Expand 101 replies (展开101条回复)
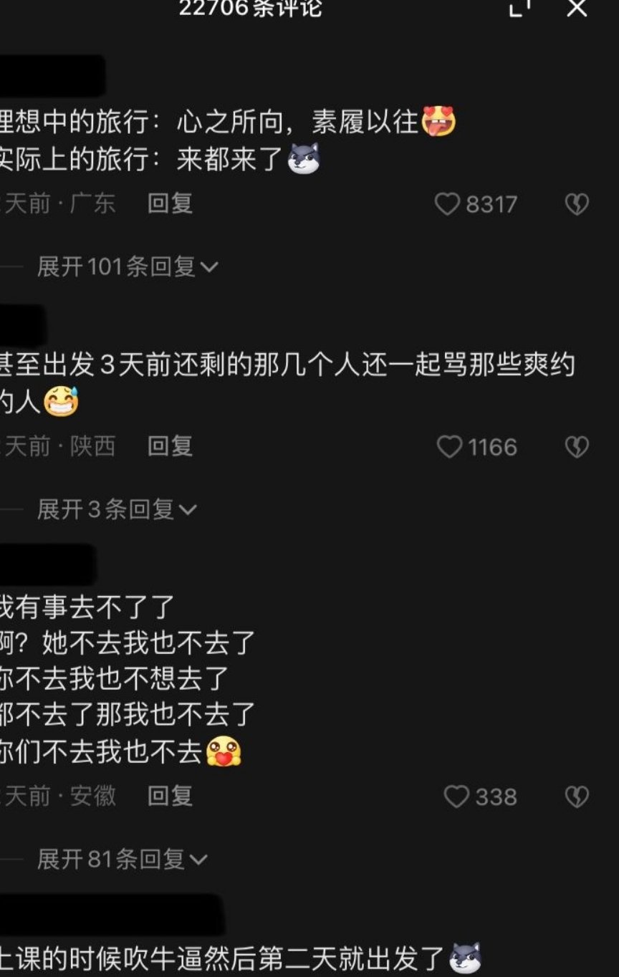619x977 pixels. [128, 267]
